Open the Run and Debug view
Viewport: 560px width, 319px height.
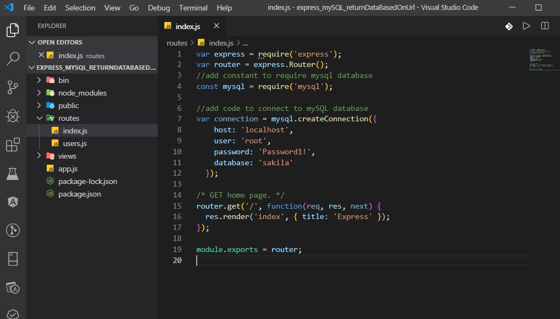pos(13,116)
